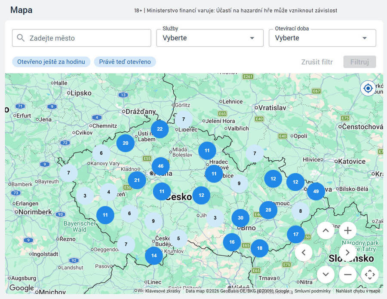Pan the map up with the up arrow
Image resolution: width=387 pixels, height=299 pixels.
tap(326, 231)
